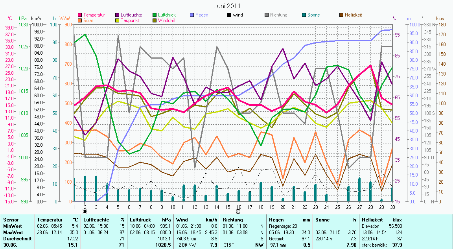The image size is (453, 249).
Task: Select the yellow Taupunkt legend swatch
Action: (x=118, y=20)
